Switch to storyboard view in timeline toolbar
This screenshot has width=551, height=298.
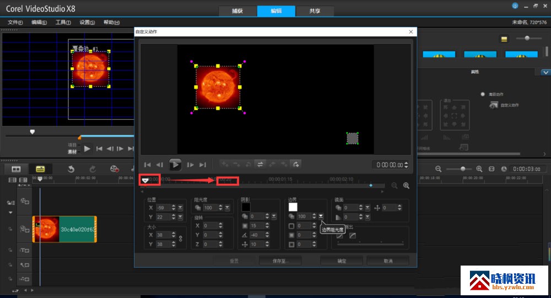coord(17,169)
